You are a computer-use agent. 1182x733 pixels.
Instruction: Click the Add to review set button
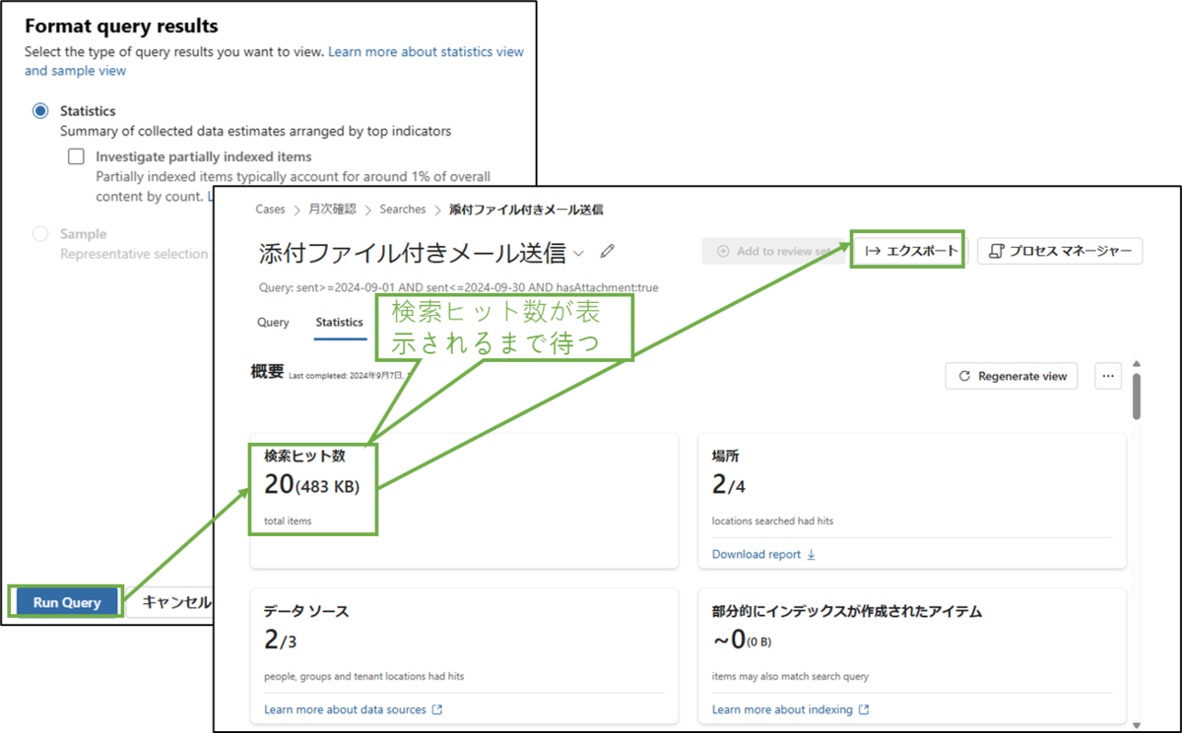[774, 251]
